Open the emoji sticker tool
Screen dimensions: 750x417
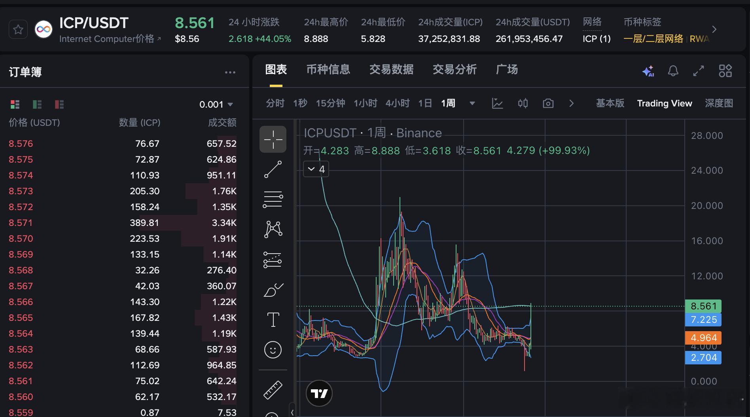tap(273, 350)
